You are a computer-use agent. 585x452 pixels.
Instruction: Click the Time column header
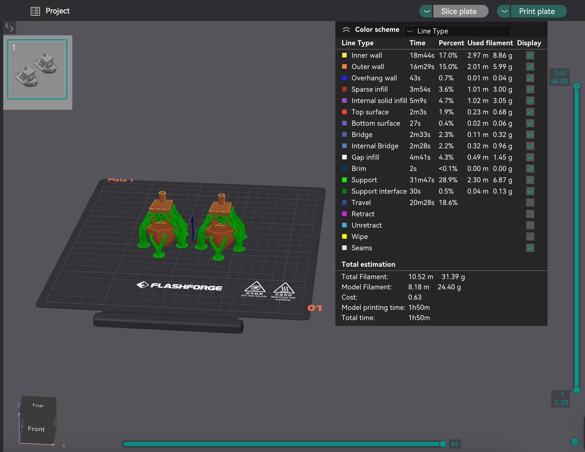pyautogui.click(x=417, y=43)
